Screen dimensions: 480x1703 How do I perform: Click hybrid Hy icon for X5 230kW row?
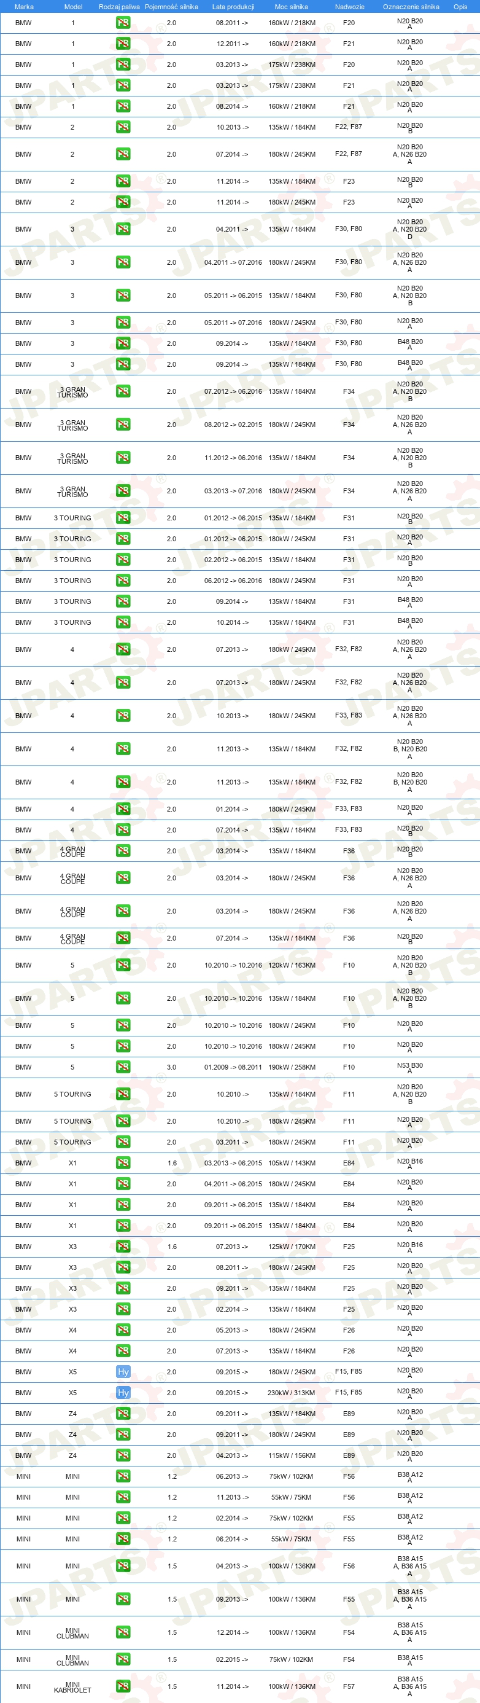point(123,1392)
